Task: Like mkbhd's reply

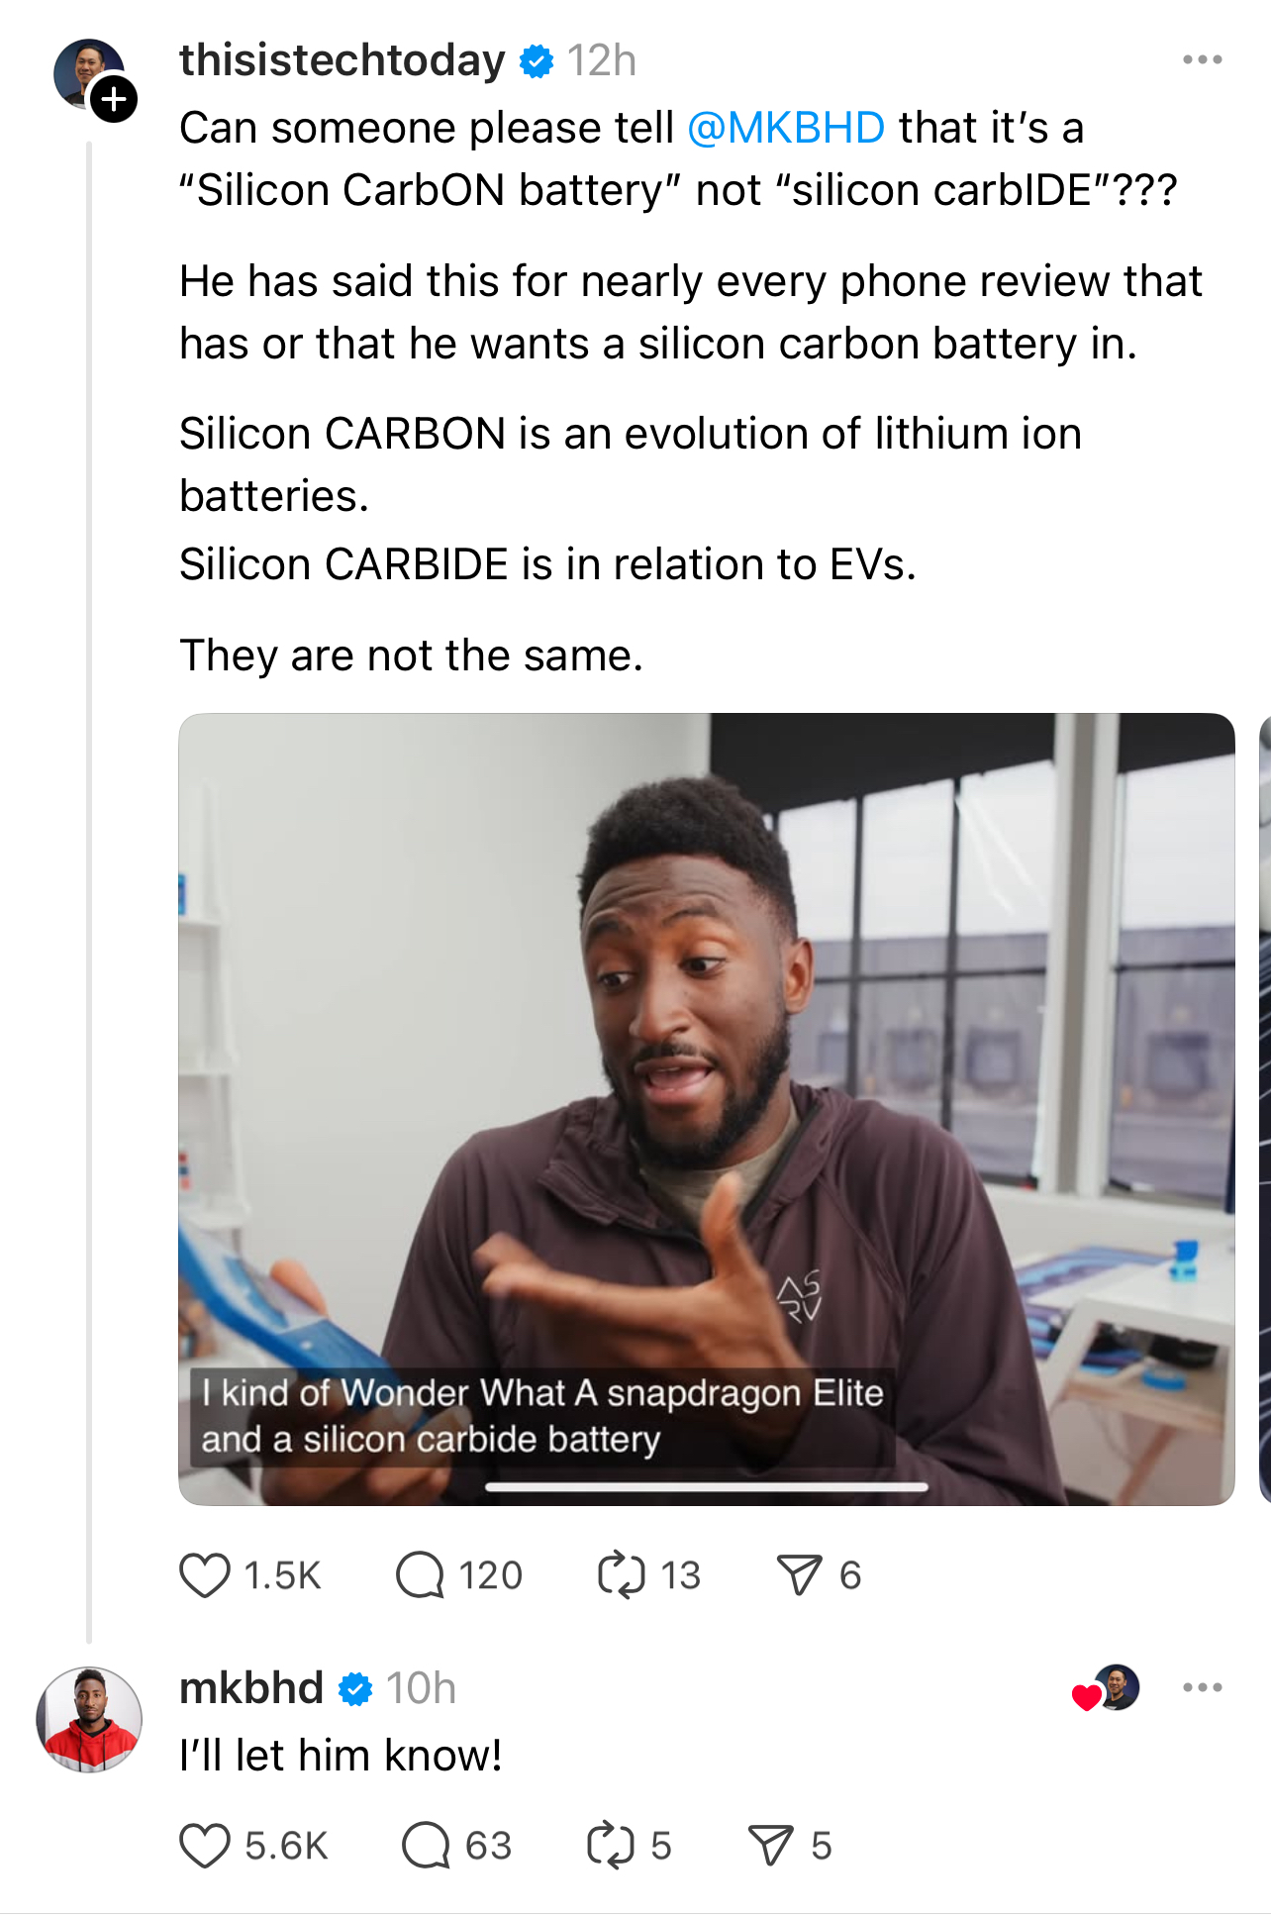Action: 205,1846
